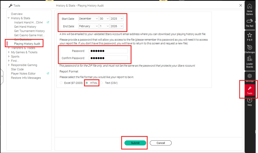The image size is (258, 153).
Task: Open Home Games from the sidebar
Action: click(249, 9)
